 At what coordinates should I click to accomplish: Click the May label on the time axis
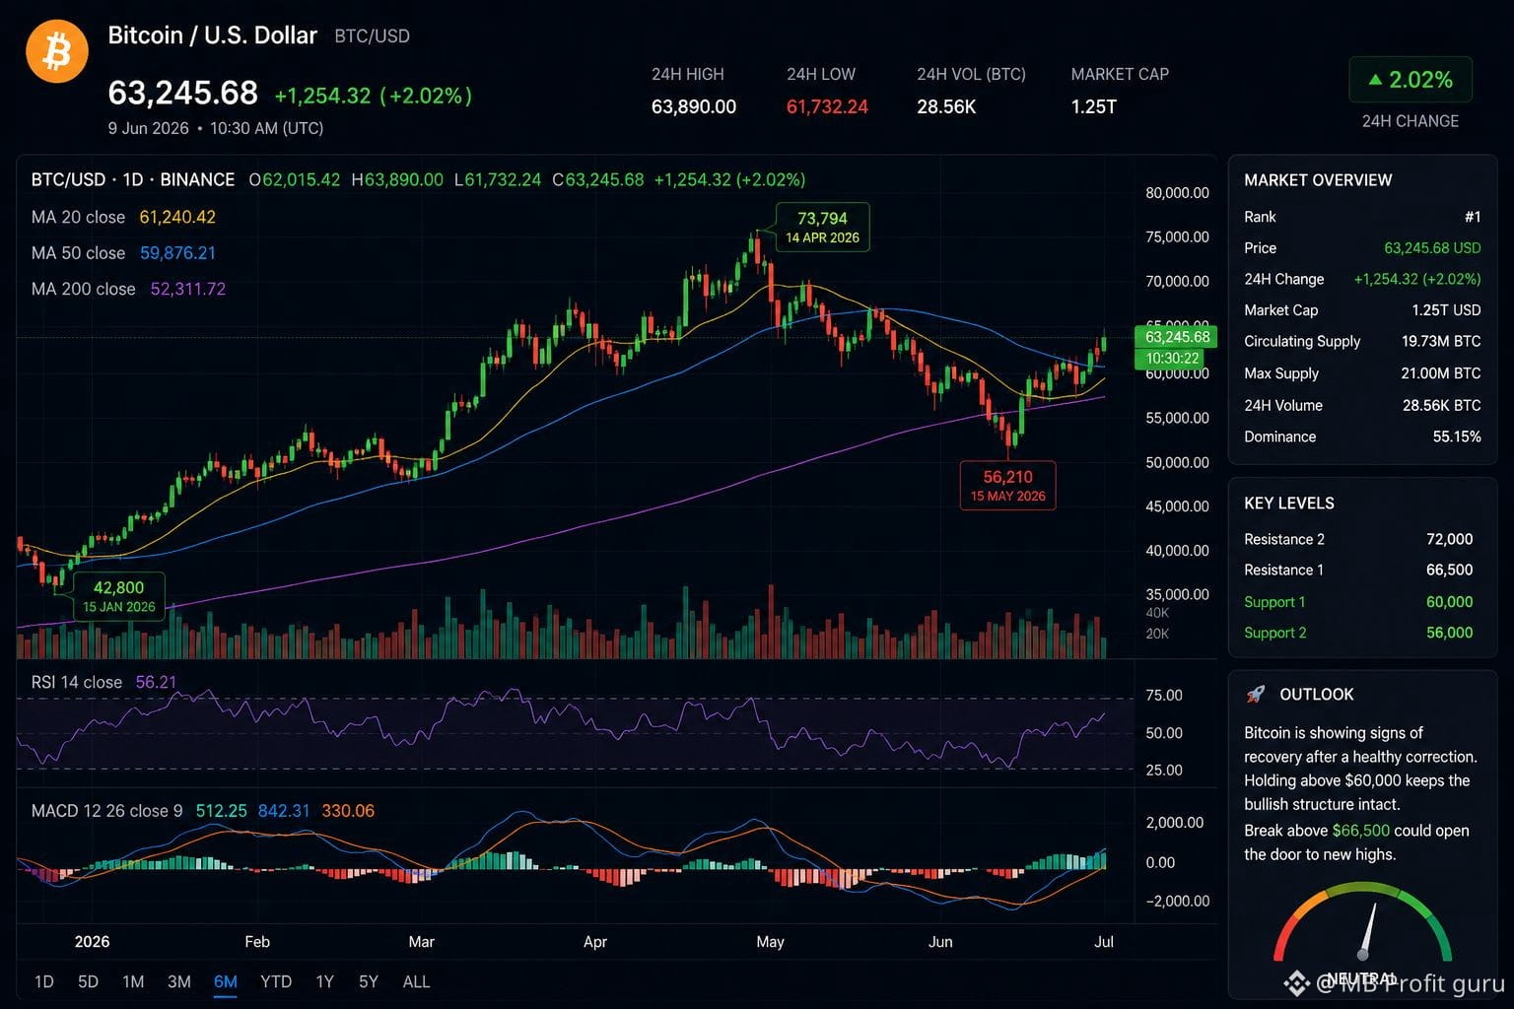[770, 942]
